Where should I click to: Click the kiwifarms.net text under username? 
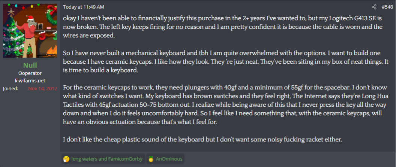click(30, 81)
